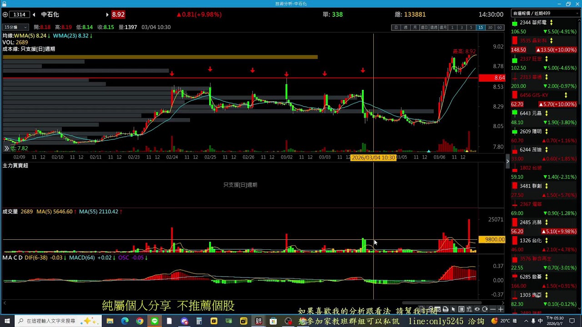Click the horizontal chart scrollbar thumb
Viewport: 582px width, 327px height.
[442, 303]
